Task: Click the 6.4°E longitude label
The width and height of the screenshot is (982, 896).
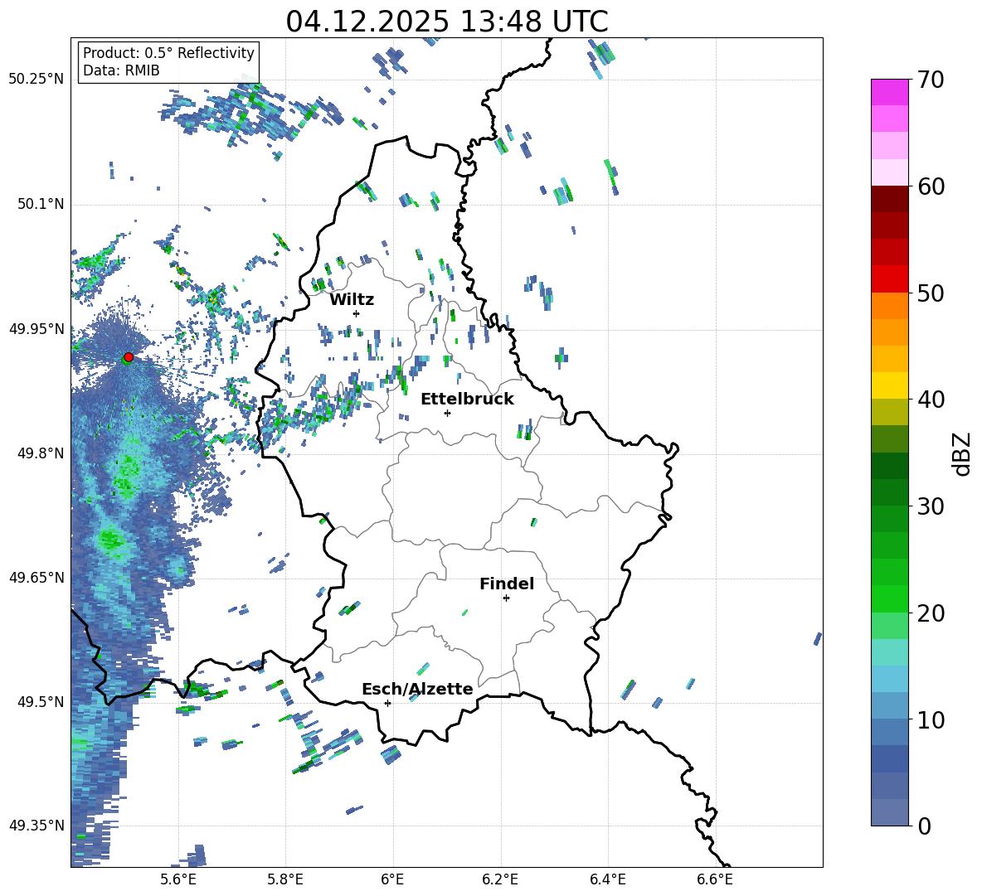Action: click(x=608, y=879)
